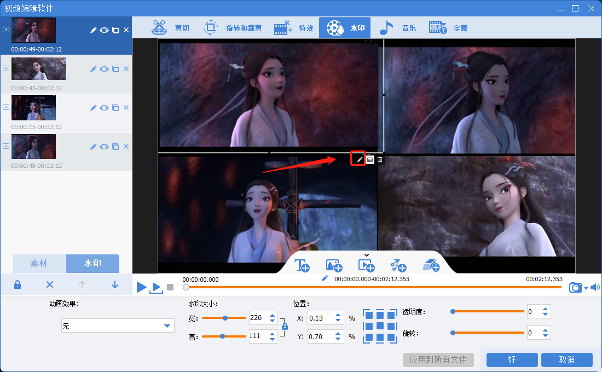Screen dimensions: 602x372
Task: Toggle eye icon for clip 00:00:48-00:02:12
Action: click(x=104, y=147)
